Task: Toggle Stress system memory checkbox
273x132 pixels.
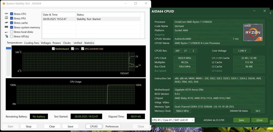Action: click(11, 27)
